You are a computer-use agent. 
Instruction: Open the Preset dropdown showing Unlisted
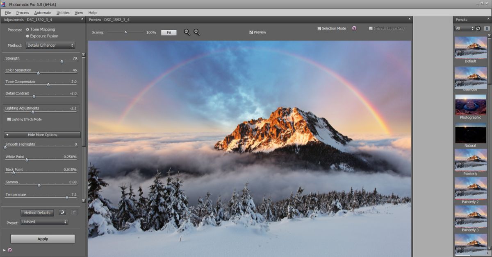click(44, 222)
